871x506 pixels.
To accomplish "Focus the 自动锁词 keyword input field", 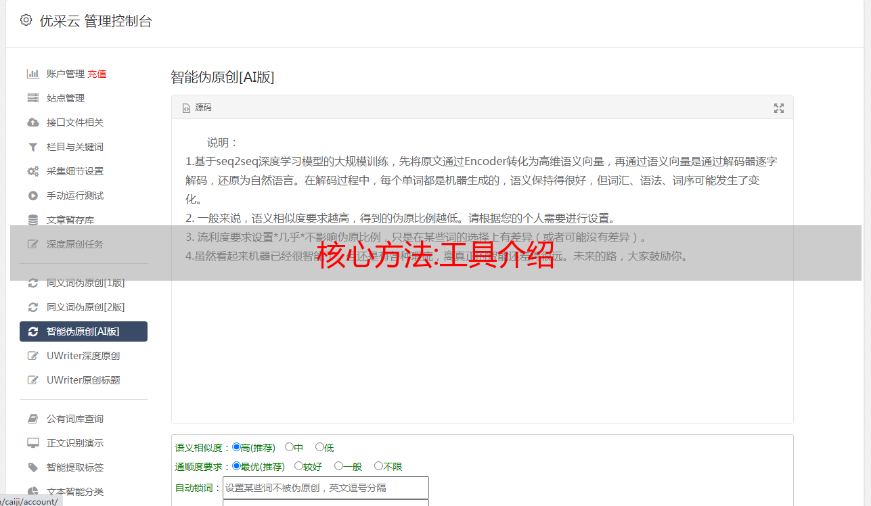I will (326, 488).
